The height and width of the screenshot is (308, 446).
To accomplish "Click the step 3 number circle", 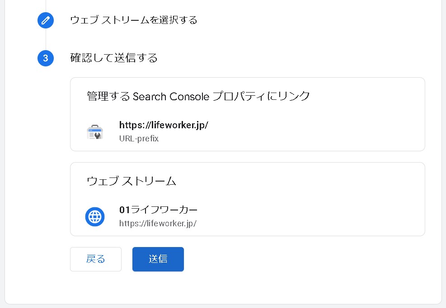I will [x=46, y=58].
